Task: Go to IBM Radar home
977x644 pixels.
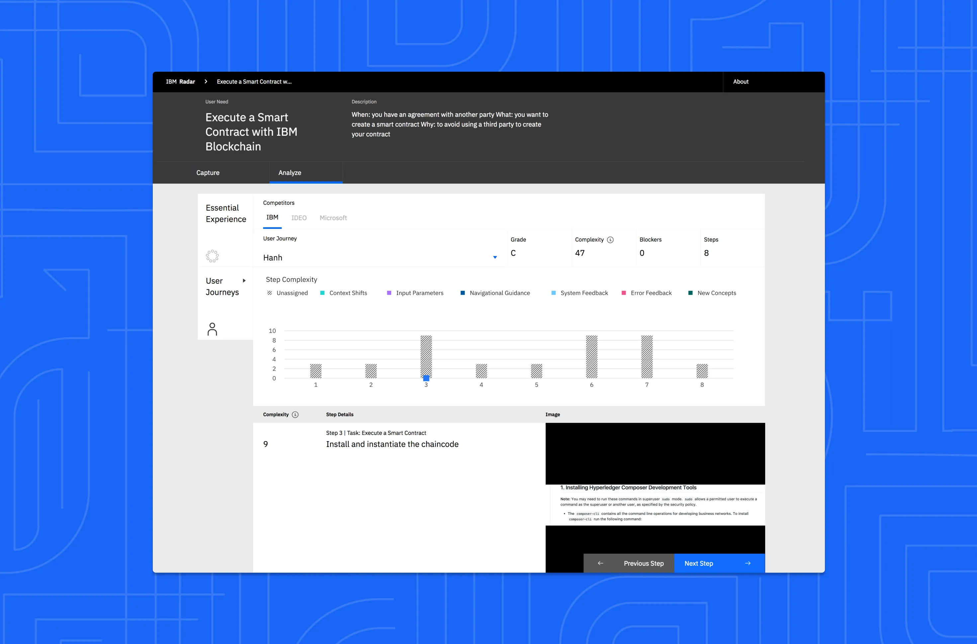Action: pyautogui.click(x=180, y=82)
